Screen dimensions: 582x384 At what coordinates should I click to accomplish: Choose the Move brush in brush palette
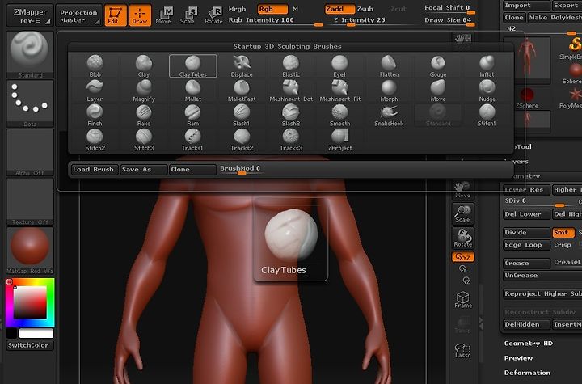pyautogui.click(x=437, y=91)
